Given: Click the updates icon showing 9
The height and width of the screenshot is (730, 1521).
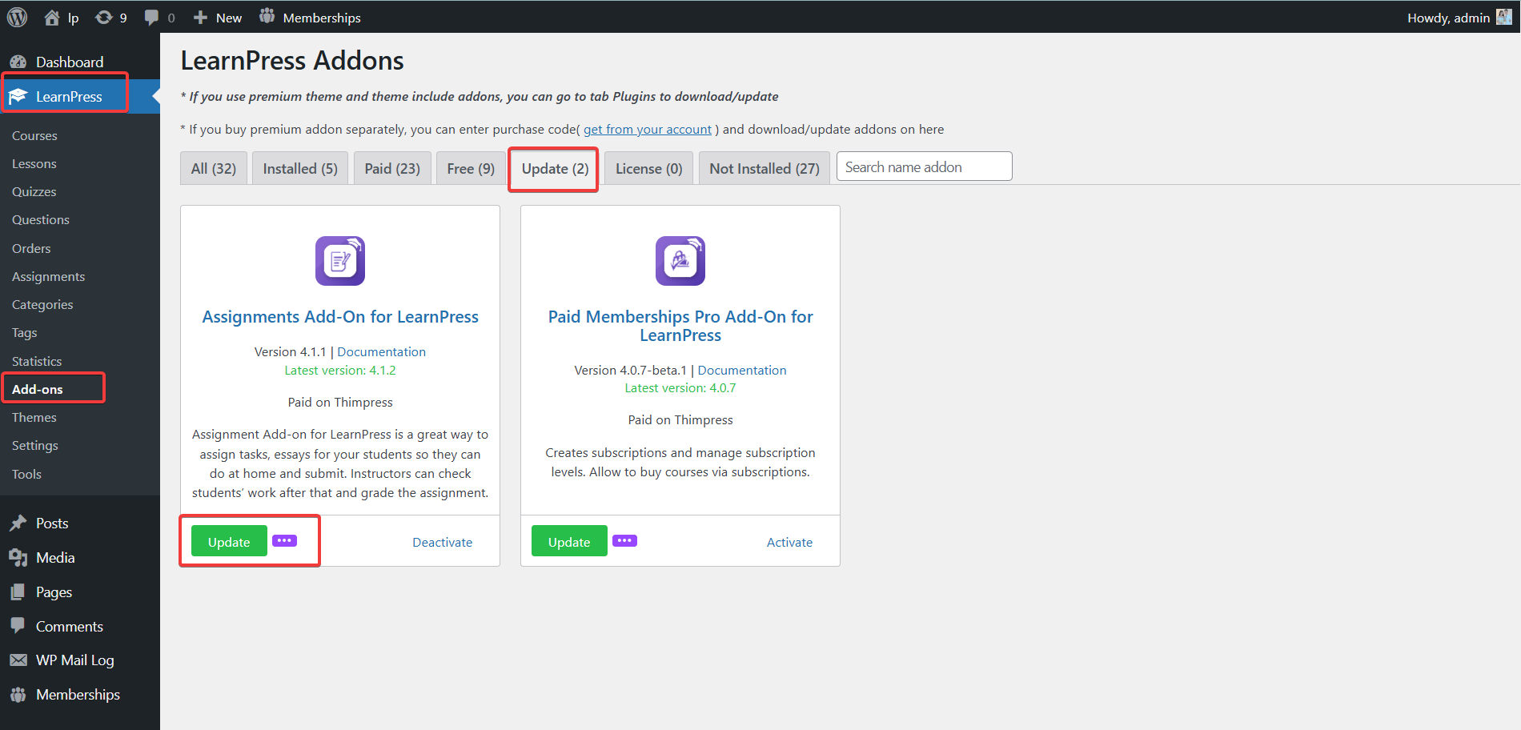Looking at the screenshot, I should (x=110, y=18).
